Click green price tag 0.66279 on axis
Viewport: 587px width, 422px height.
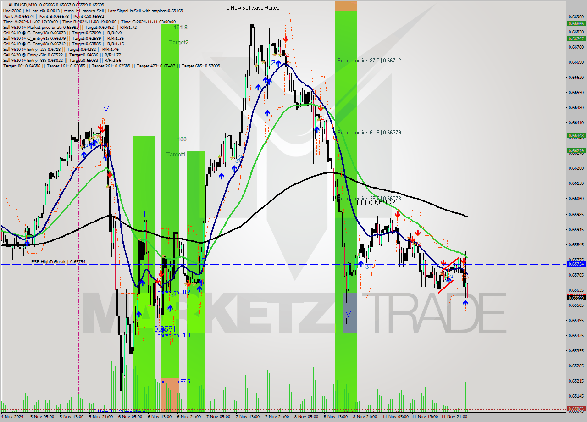pyautogui.click(x=576, y=150)
